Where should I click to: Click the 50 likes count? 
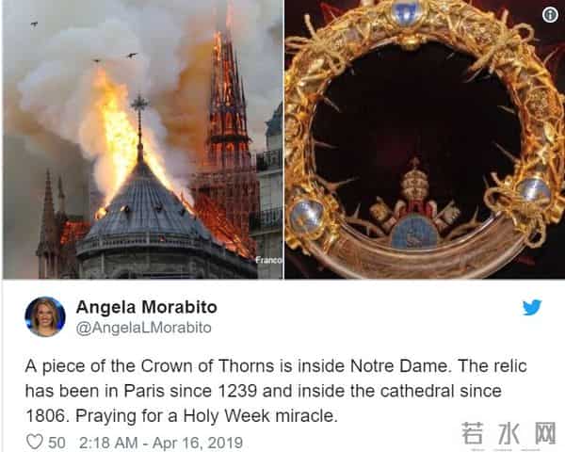56,443
